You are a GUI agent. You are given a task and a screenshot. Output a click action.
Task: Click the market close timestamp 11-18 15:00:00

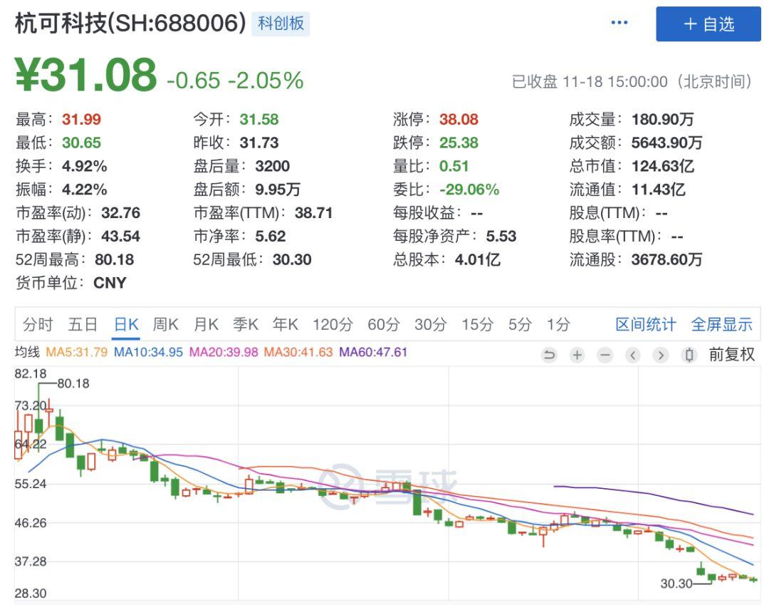(x=615, y=81)
